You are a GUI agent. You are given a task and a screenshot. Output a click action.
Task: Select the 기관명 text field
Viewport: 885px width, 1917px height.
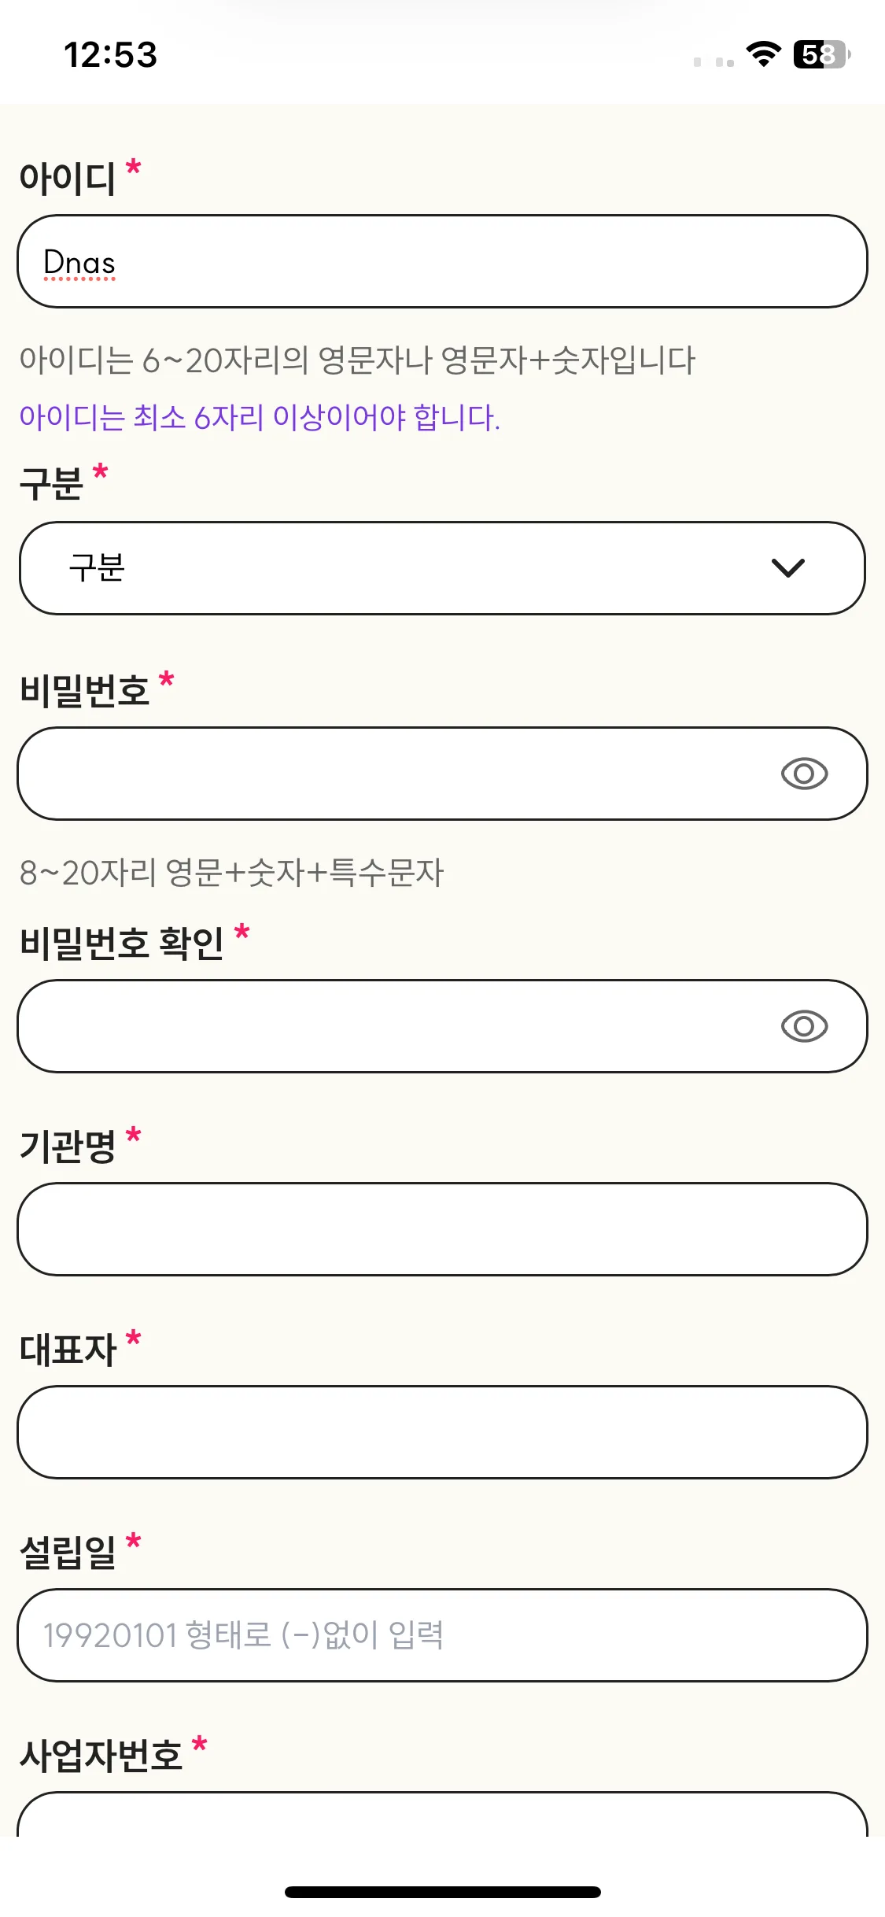point(442,1229)
